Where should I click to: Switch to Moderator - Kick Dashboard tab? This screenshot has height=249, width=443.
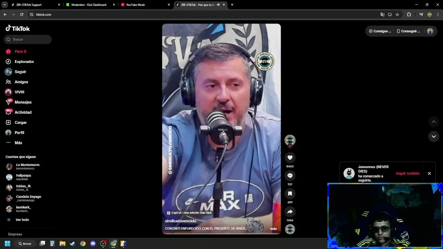[x=90, y=5]
